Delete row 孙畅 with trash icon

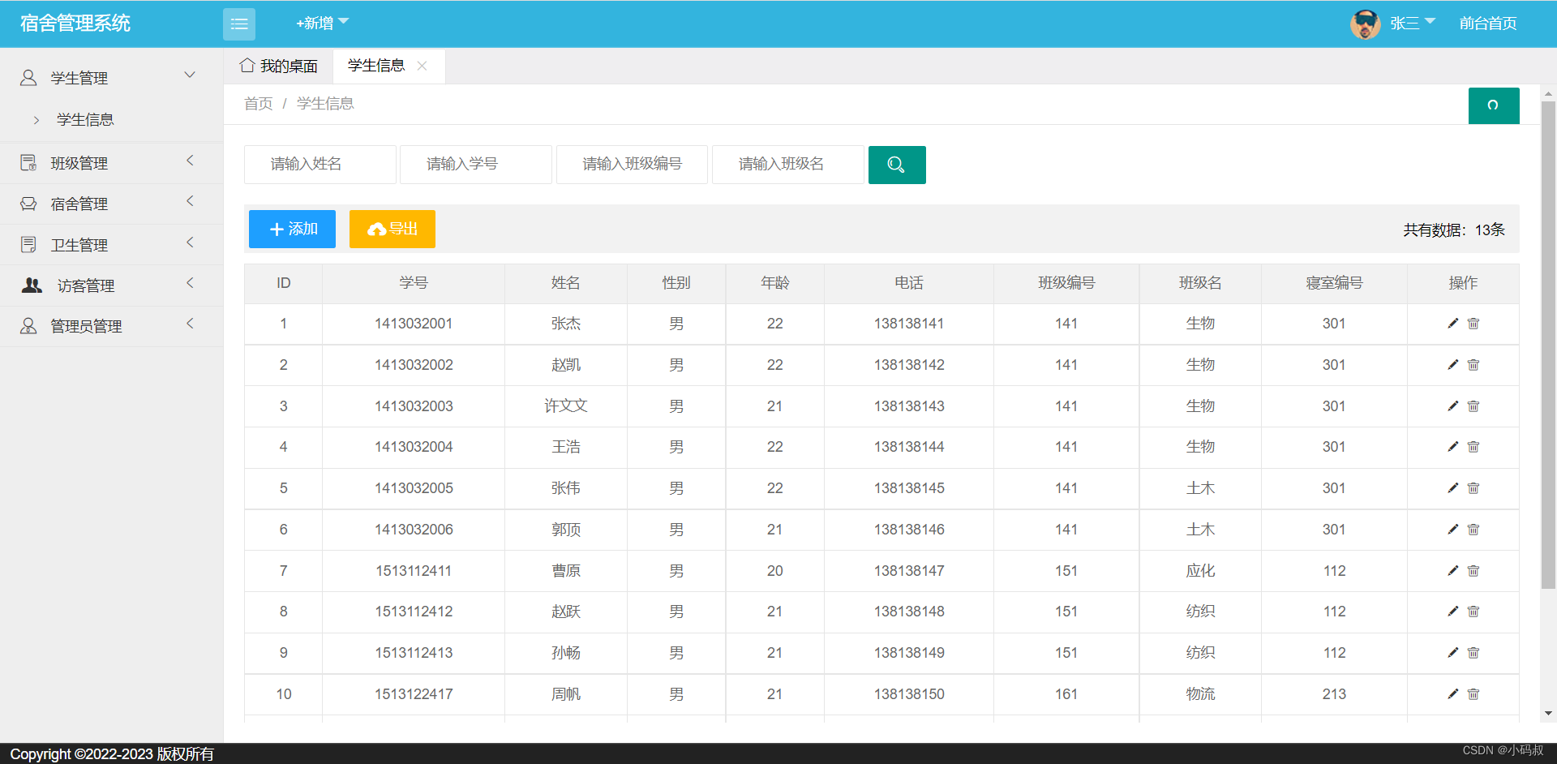pyautogui.click(x=1473, y=653)
